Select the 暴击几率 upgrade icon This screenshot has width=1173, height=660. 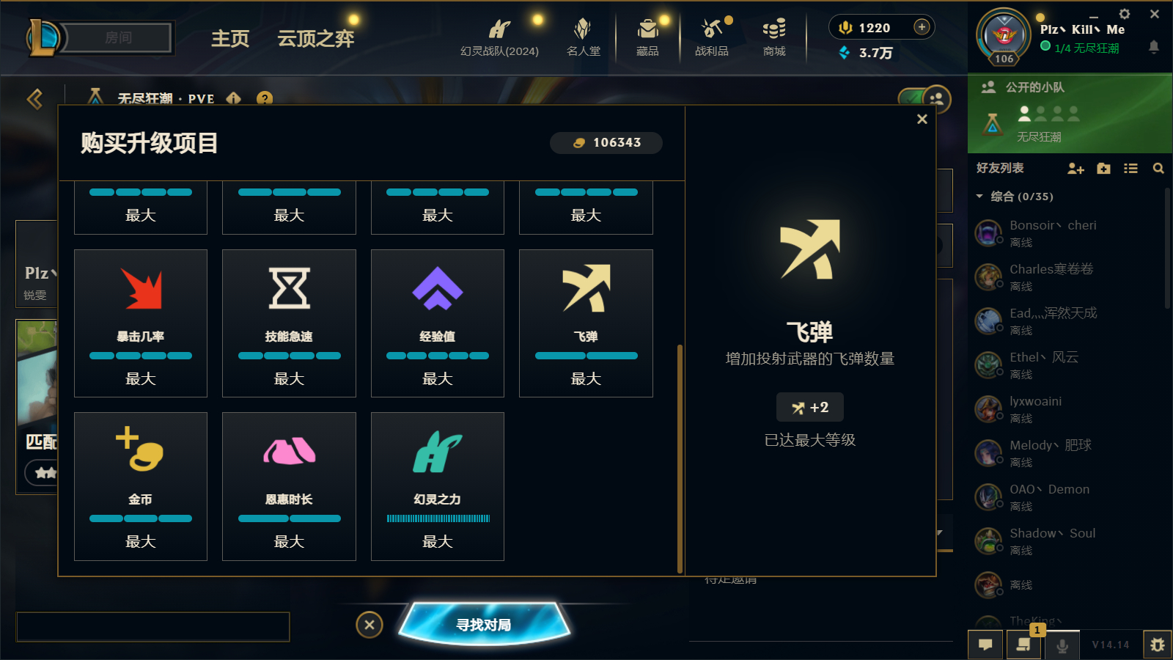pyautogui.click(x=141, y=288)
